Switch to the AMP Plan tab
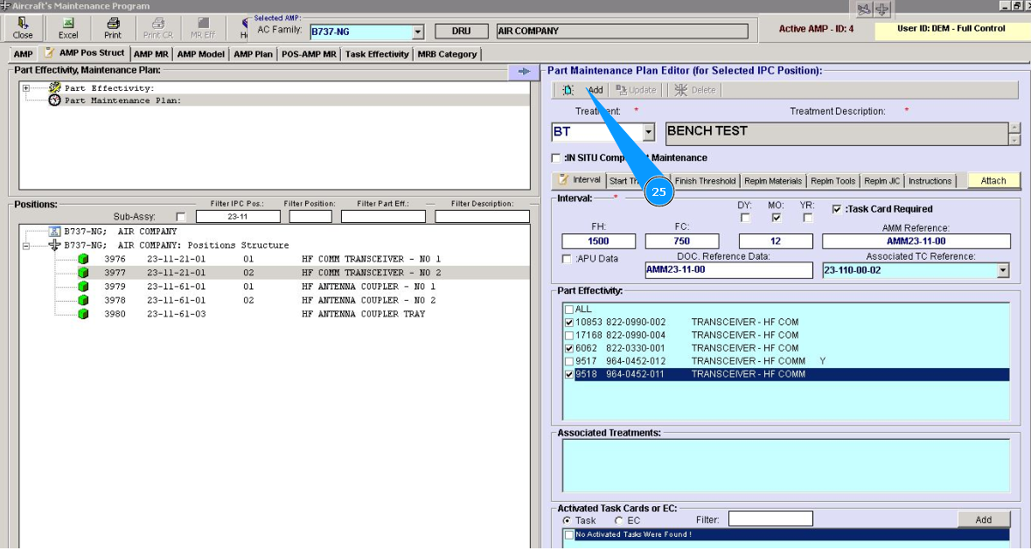Viewport: 1031px width, 550px height. 252,54
